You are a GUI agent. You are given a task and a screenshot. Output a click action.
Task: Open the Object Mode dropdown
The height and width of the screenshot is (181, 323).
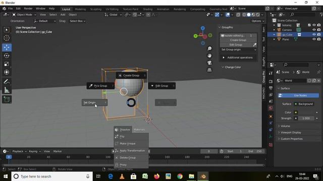[x=24, y=15]
